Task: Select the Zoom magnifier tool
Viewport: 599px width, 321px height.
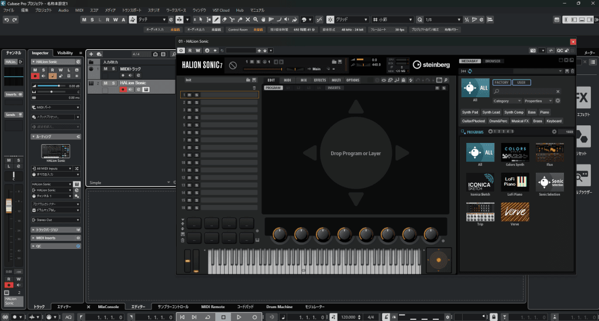Action: click(x=256, y=19)
